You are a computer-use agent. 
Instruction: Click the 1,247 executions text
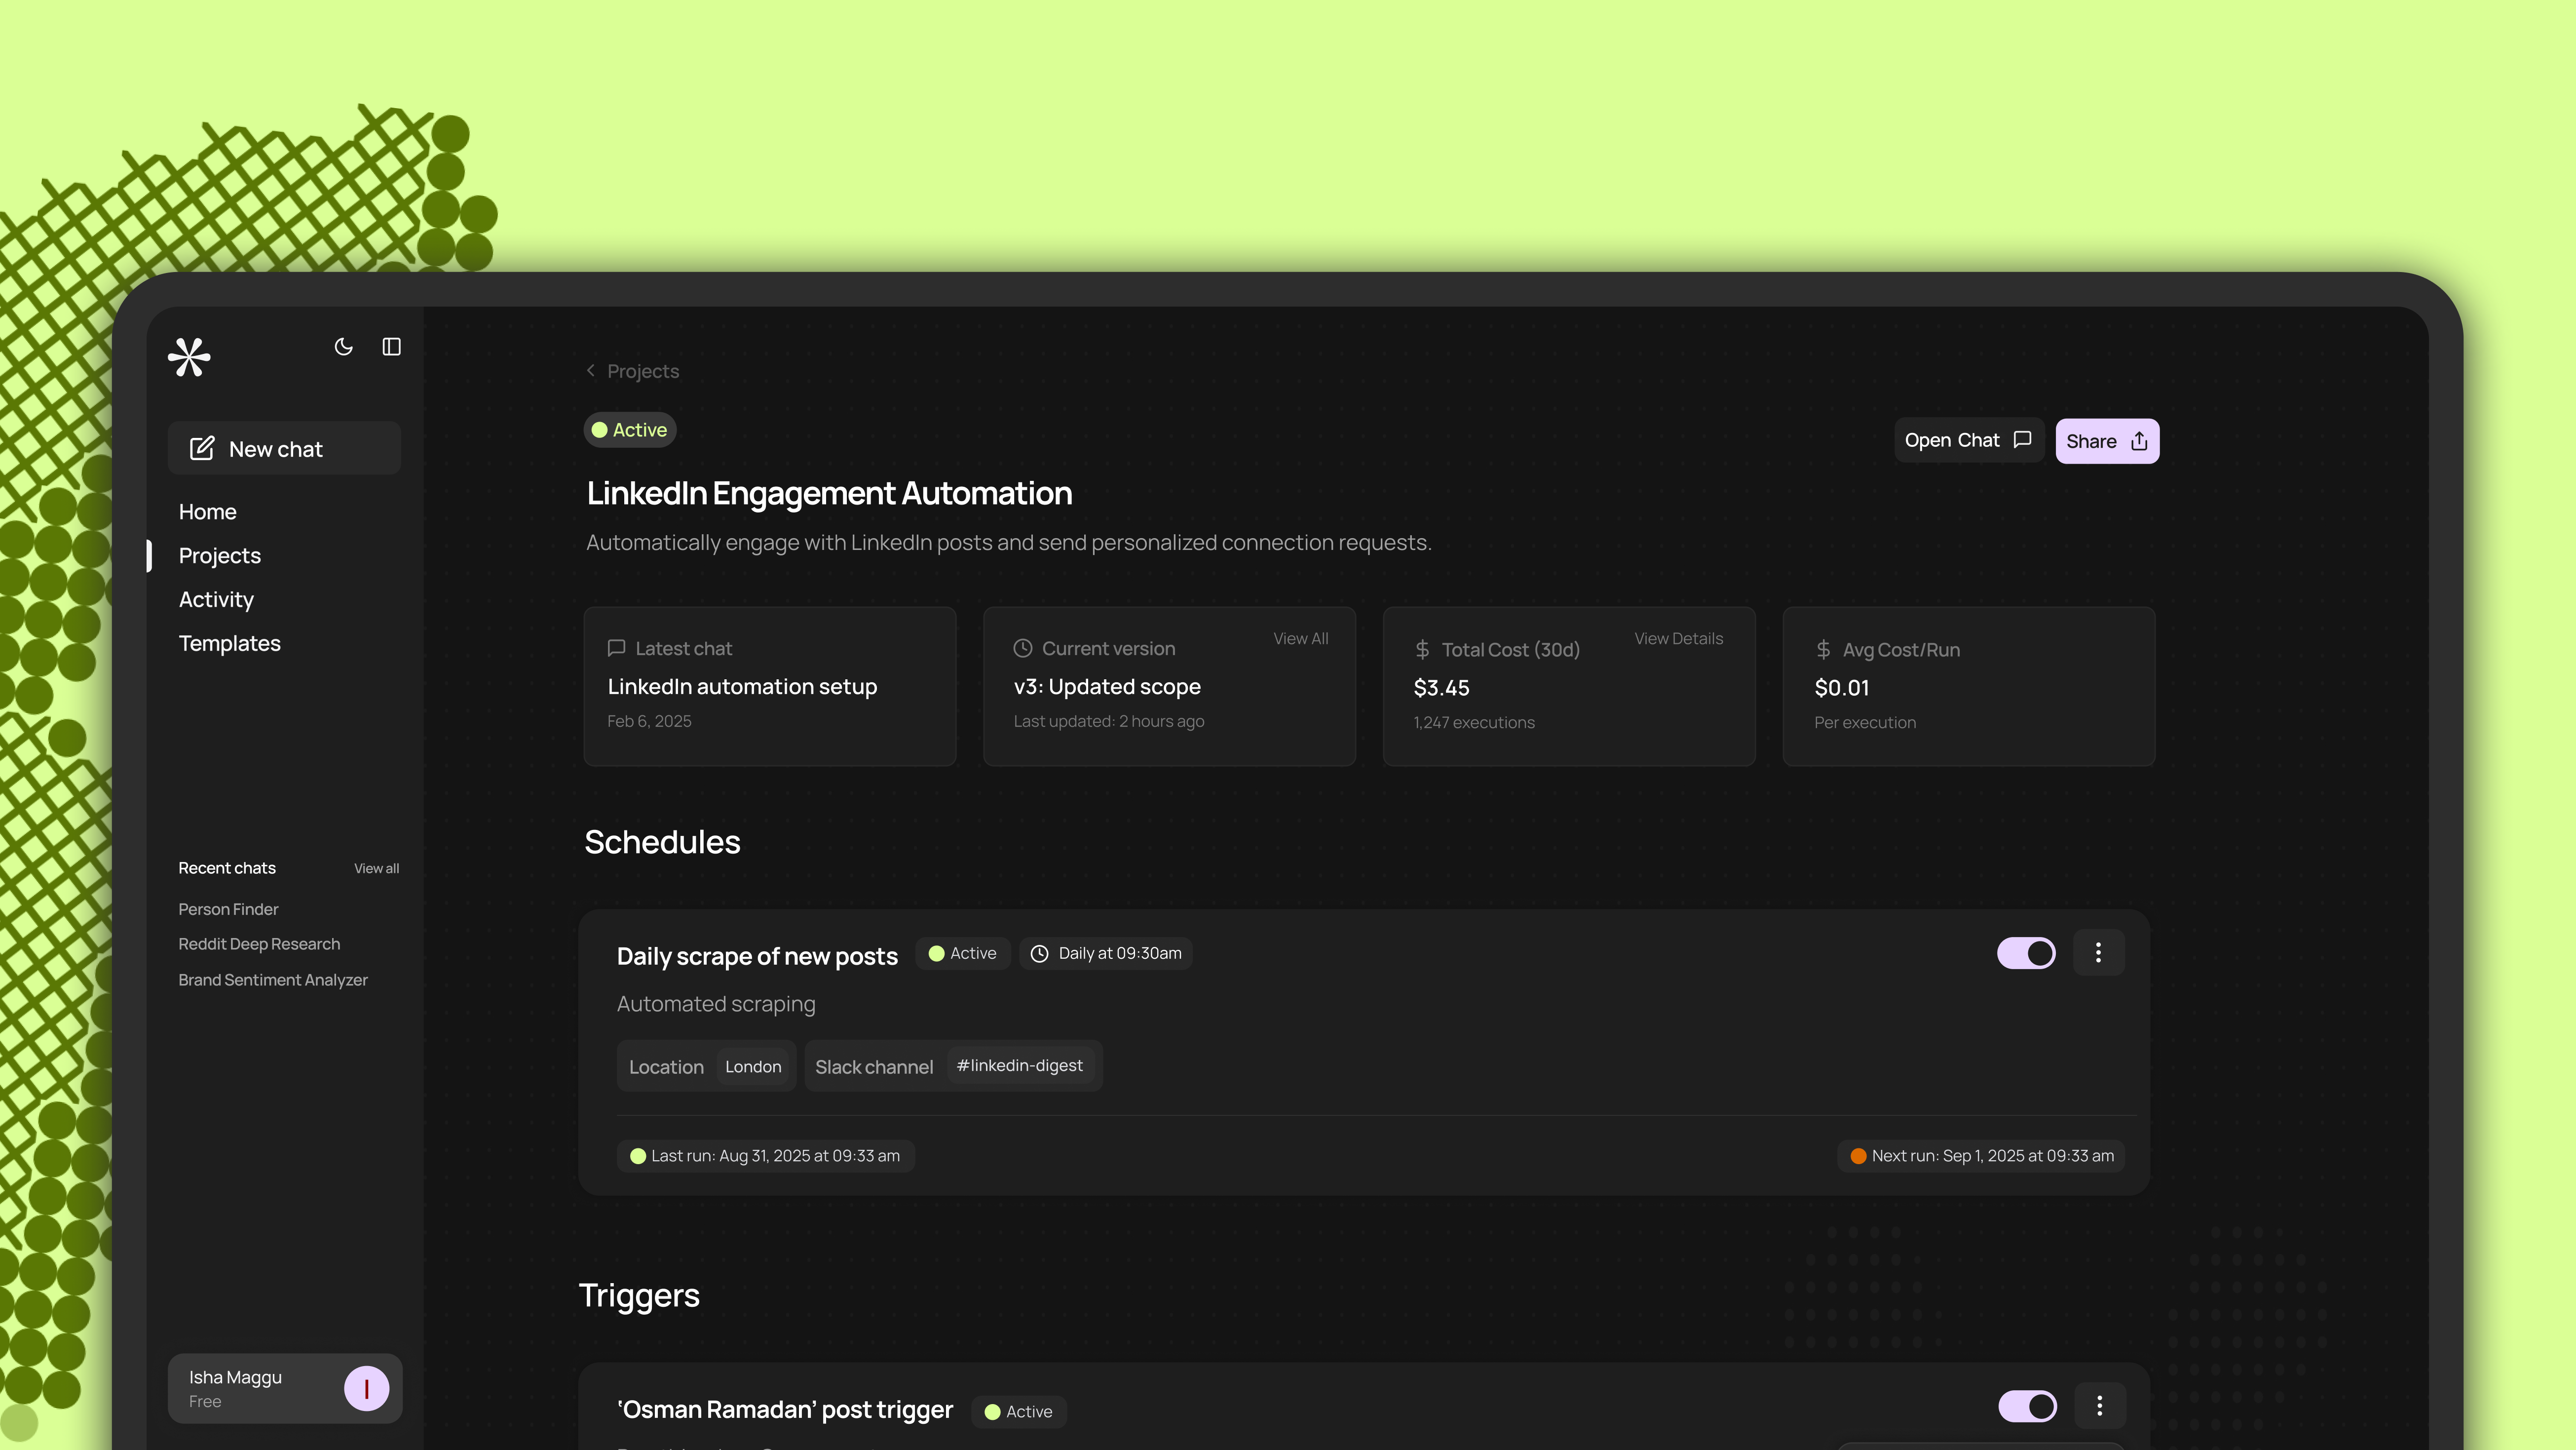click(x=1474, y=722)
